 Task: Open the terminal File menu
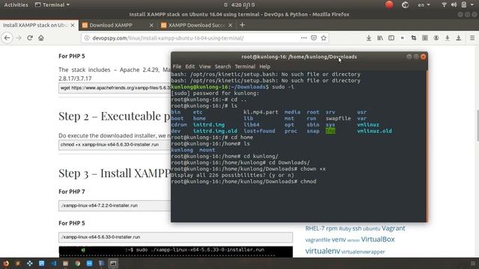177,67
